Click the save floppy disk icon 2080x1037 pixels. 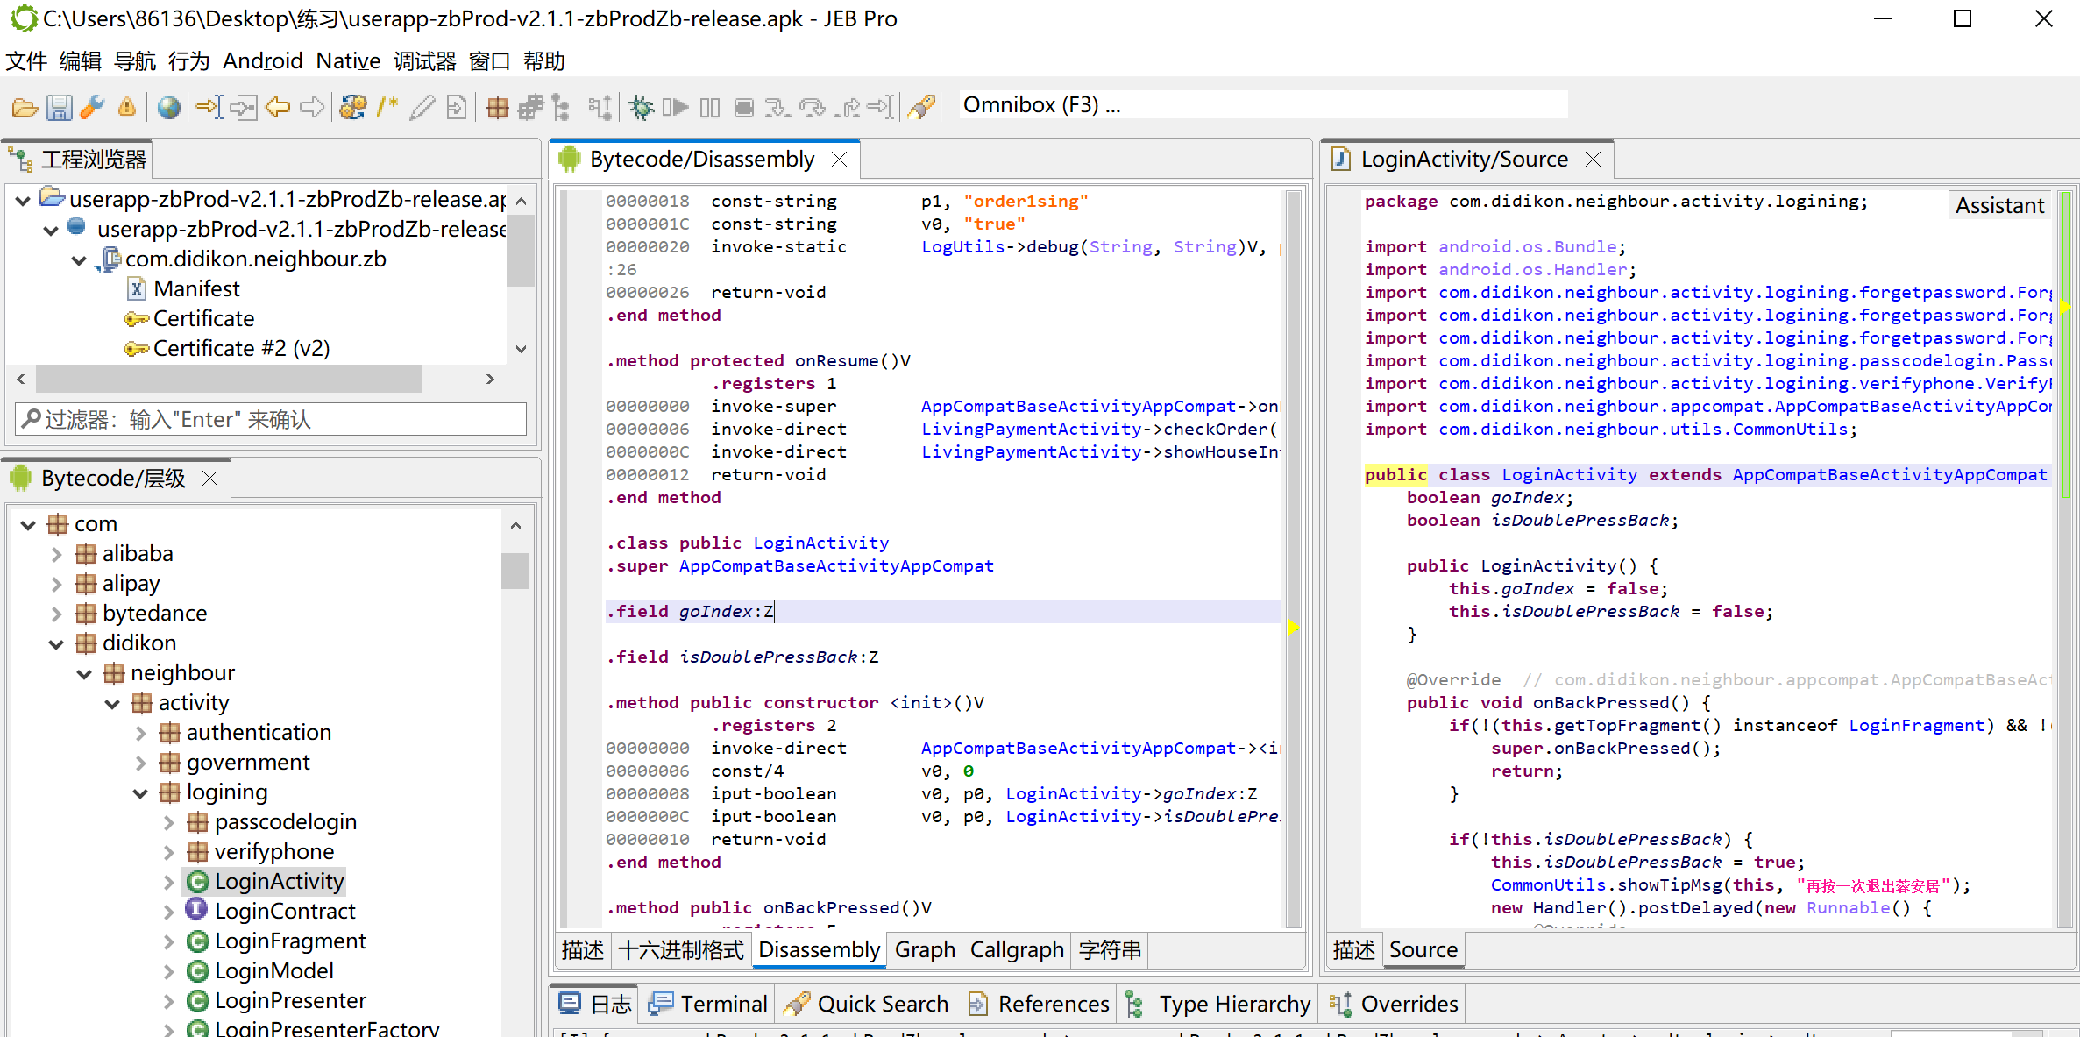click(x=59, y=107)
